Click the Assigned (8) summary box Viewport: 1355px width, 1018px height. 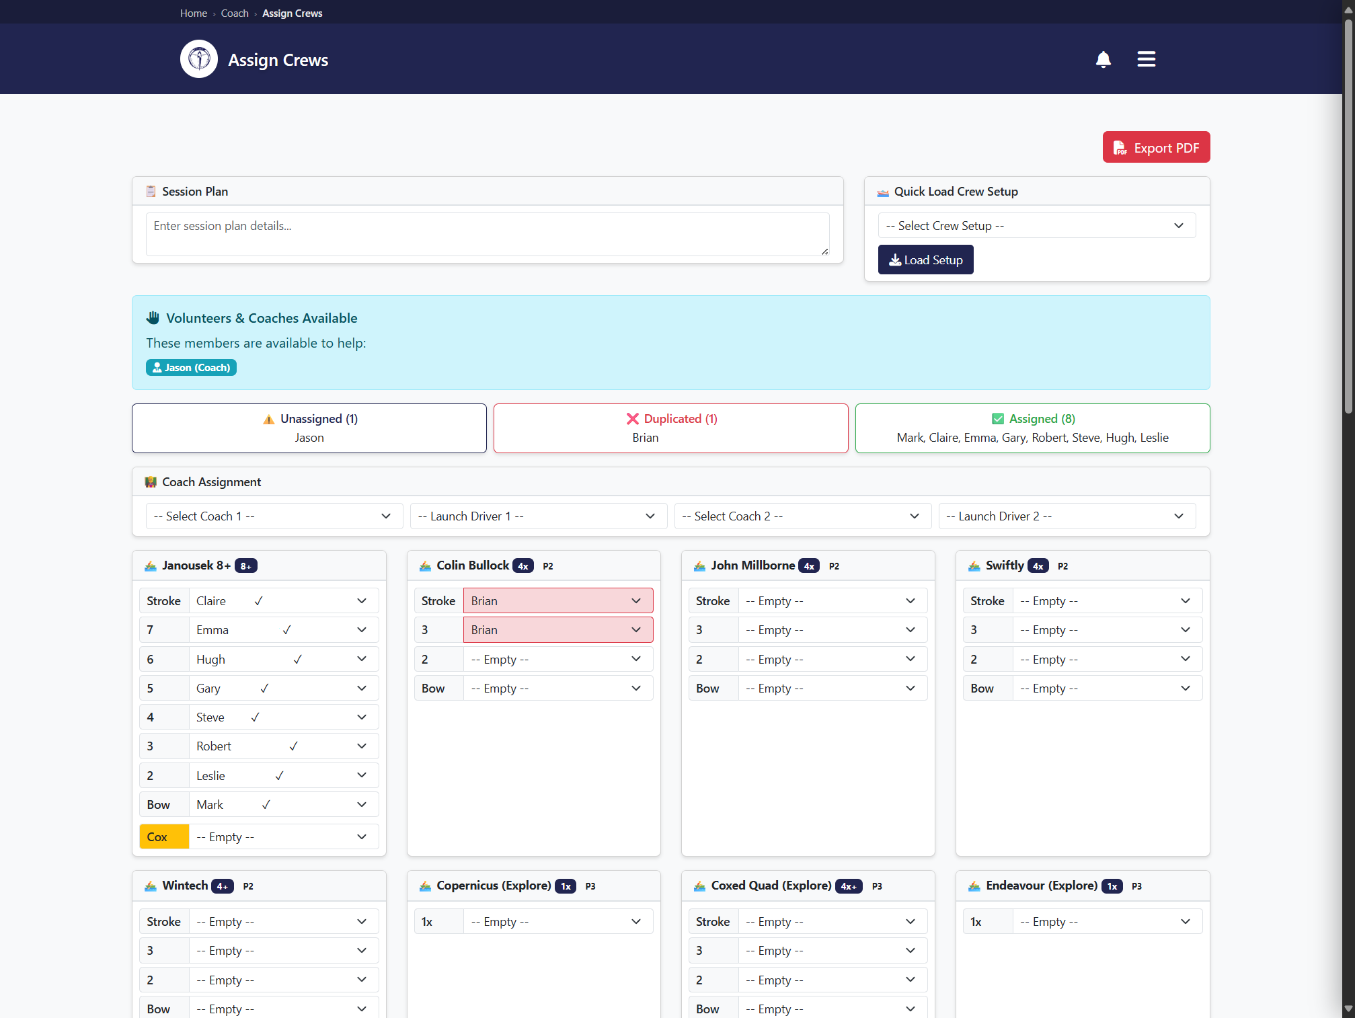tap(1033, 428)
